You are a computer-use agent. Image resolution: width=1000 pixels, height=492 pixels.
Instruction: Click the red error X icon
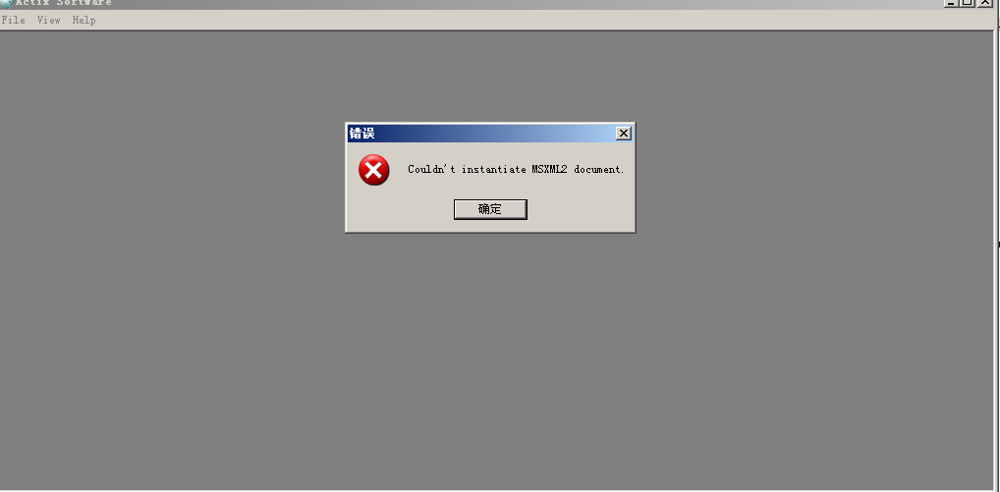point(373,170)
